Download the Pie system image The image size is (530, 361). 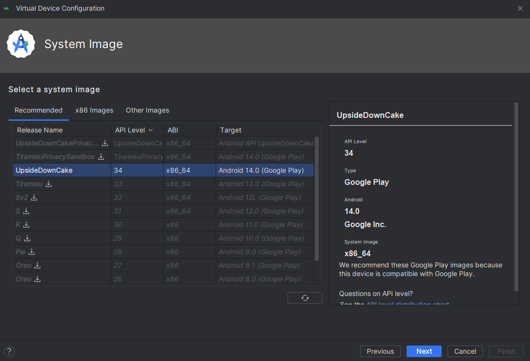coord(32,252)
